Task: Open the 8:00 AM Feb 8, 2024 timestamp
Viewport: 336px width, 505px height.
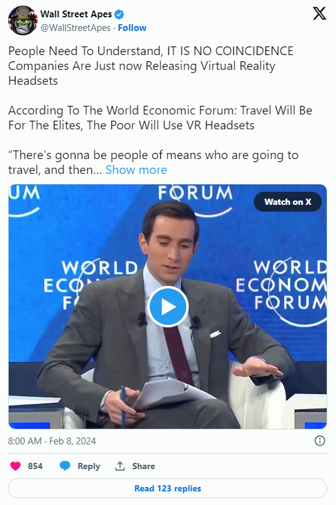Action: tap(52, 441)
